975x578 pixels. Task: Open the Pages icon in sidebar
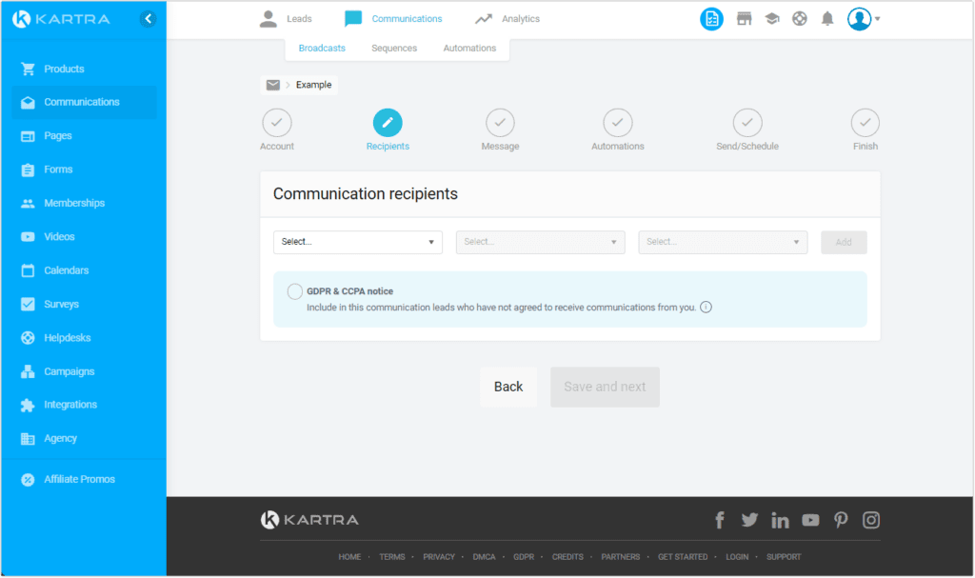pos(28,135)
